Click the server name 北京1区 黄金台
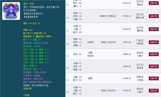Screen dimensions: 161x97 click(140, 3)
